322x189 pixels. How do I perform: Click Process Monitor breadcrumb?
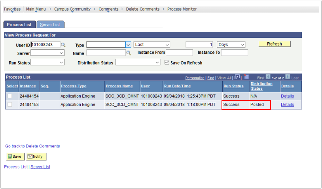click(182, 9)
